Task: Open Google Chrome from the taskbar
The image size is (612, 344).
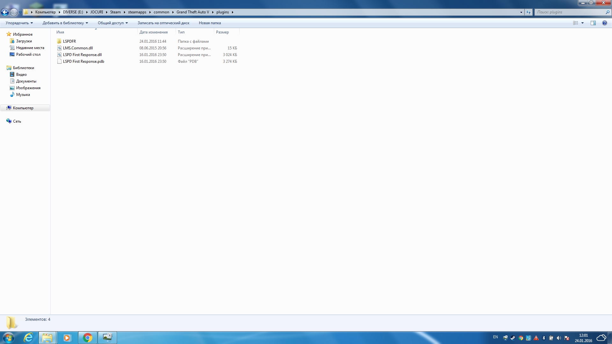Action: (x=87, y=338)
